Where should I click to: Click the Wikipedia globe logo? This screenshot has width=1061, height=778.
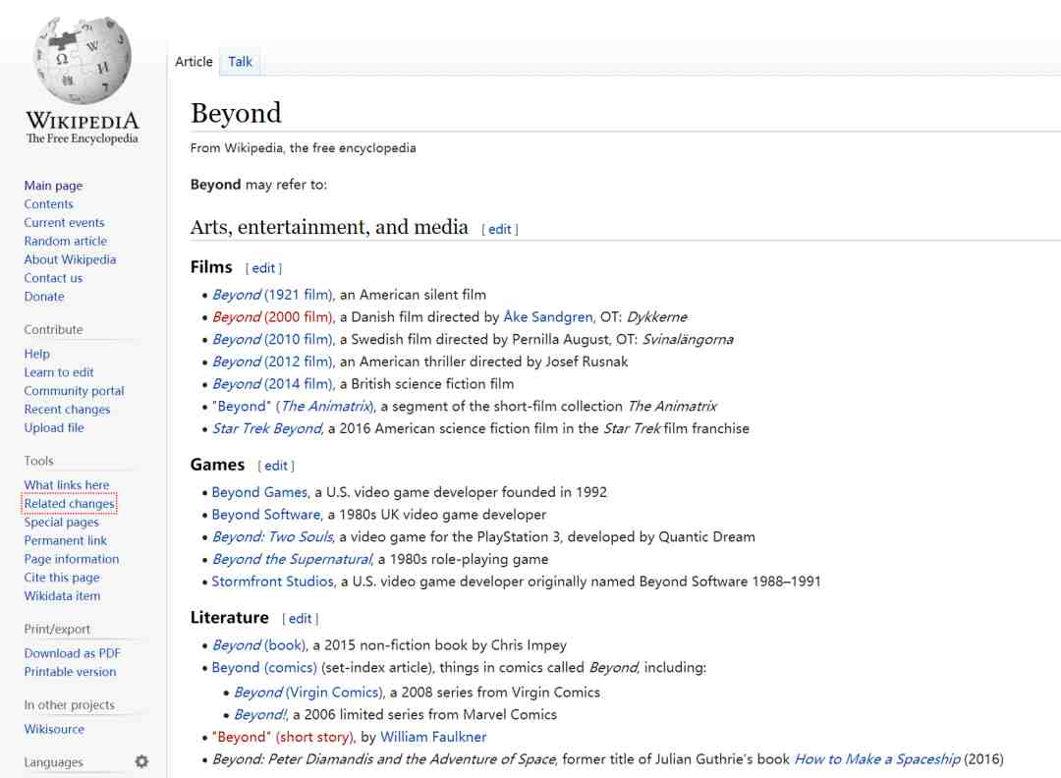pos(82,60)
